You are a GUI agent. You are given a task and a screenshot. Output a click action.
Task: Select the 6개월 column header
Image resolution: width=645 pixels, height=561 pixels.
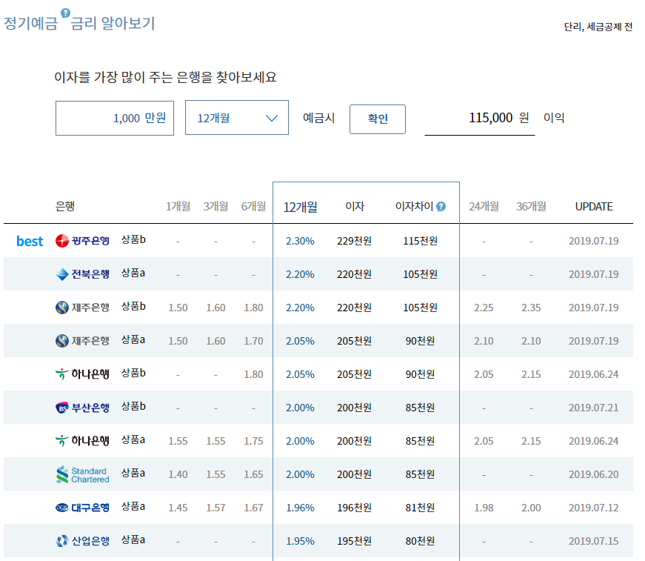click(x=253, y=206)
